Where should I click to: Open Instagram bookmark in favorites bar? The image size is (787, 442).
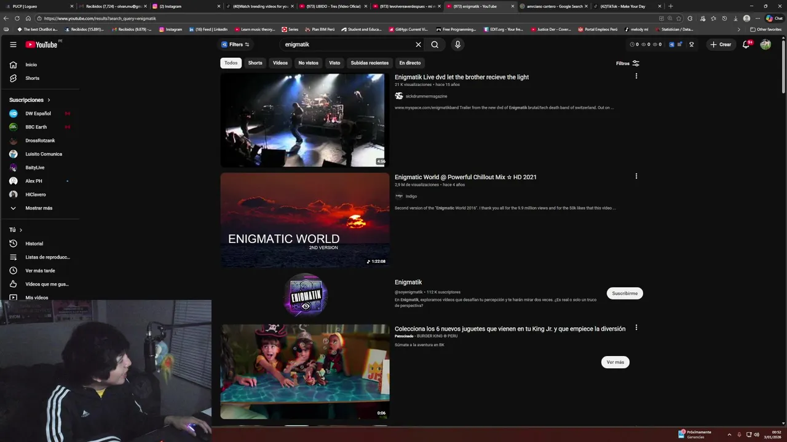(x=170, y=29)
